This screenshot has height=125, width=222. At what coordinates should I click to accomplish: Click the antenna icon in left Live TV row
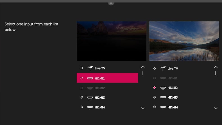90,68
